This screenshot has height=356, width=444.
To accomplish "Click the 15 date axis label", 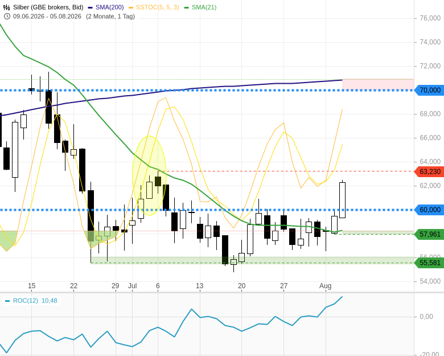I will tap(32, 286).
